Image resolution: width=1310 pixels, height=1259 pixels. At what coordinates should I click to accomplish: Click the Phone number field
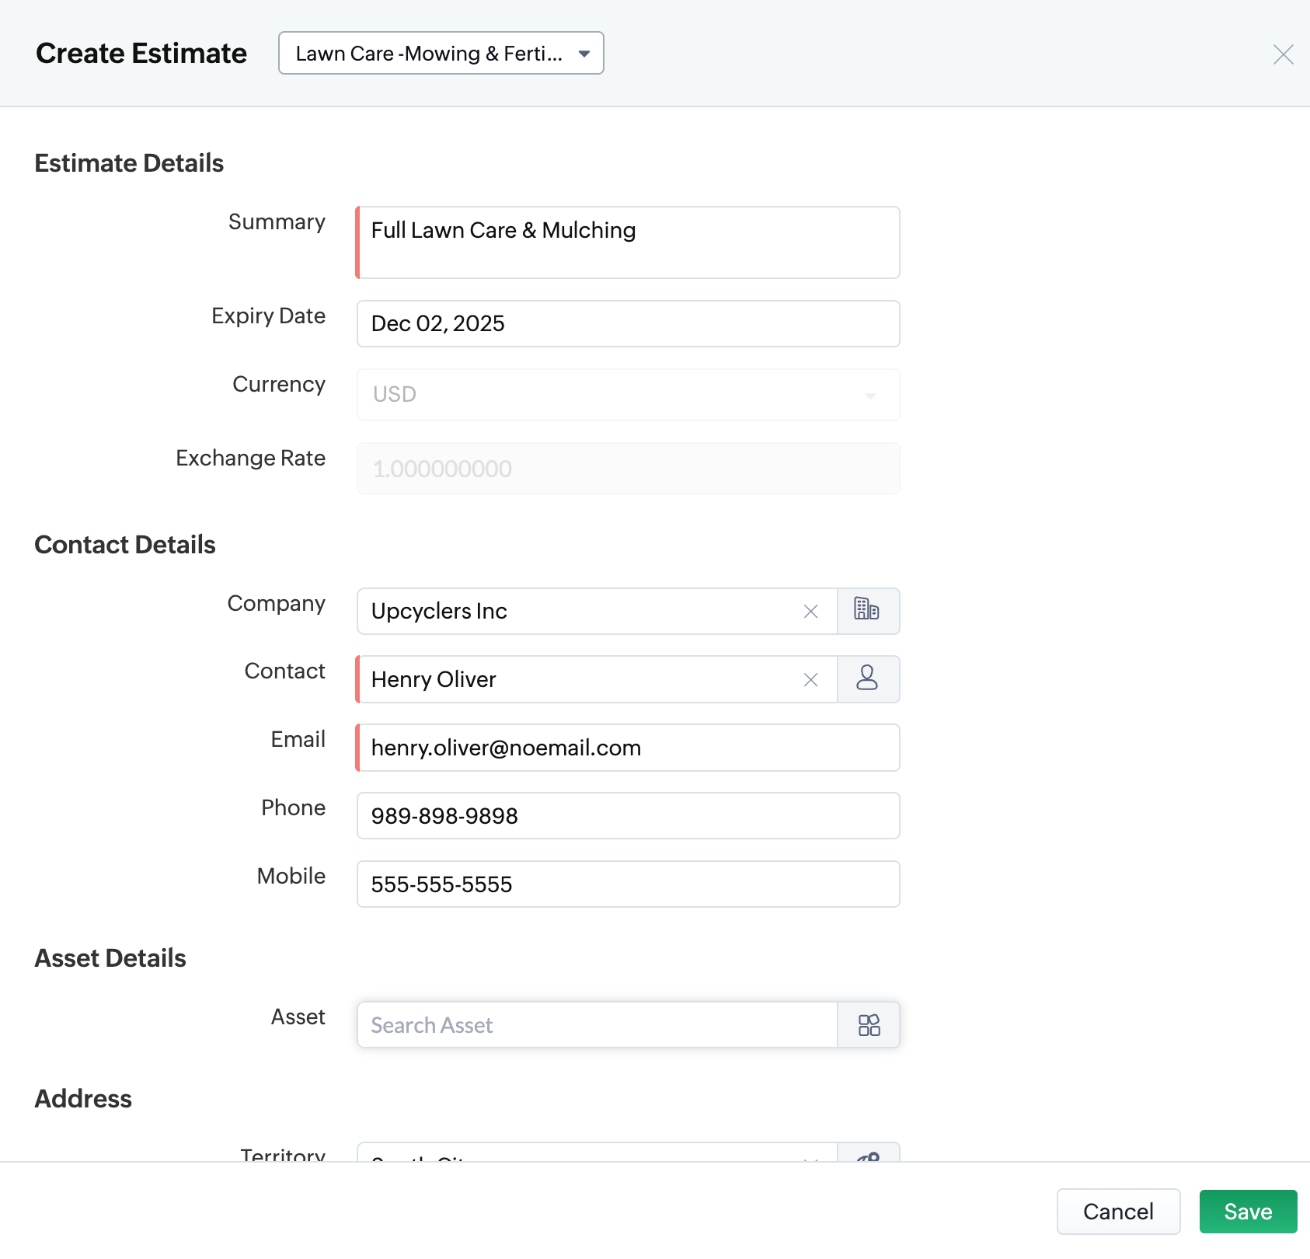[x=628, y=816]
